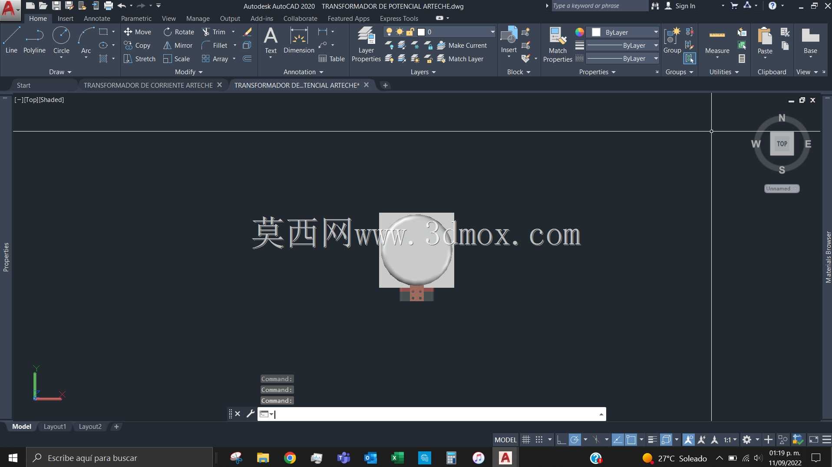This screenshot has height=467, width=832.
Task: Switch to the Annotate ribbon tab
Action: coord(97,18)
